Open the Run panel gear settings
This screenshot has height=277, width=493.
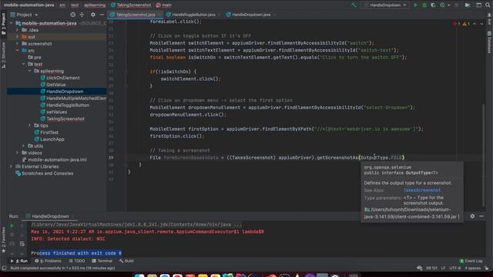click(x=472, y=216)
